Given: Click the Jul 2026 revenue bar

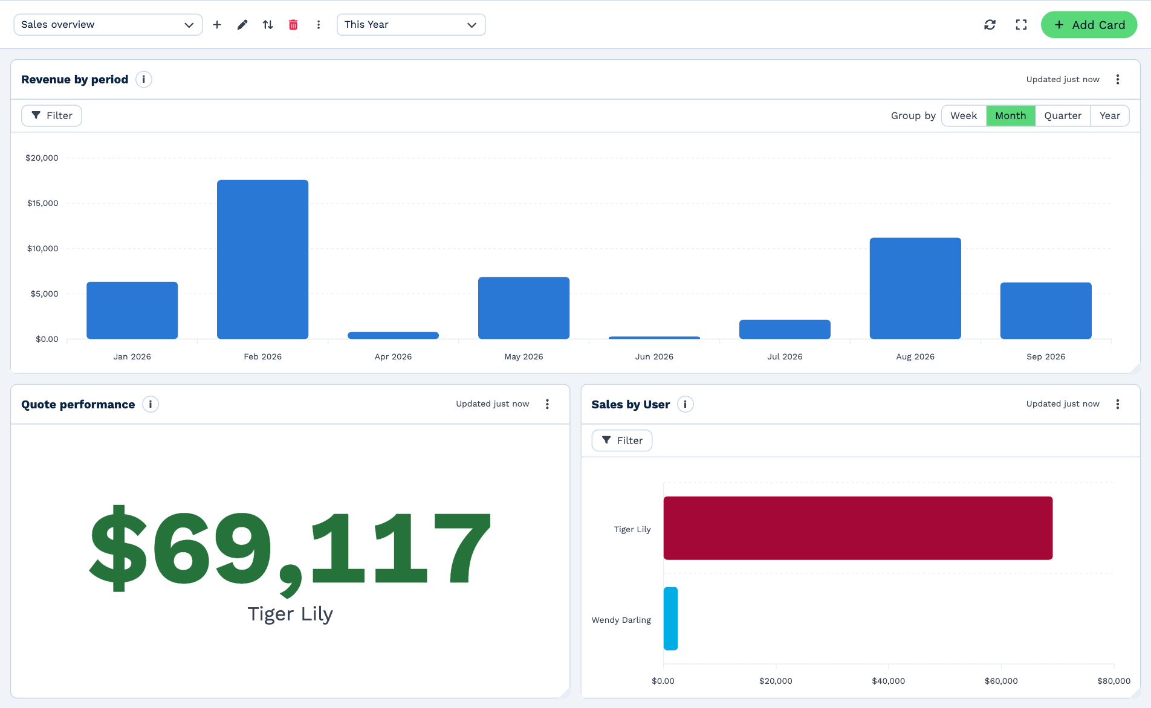Looking at the screenshot, I should point(785,329).
